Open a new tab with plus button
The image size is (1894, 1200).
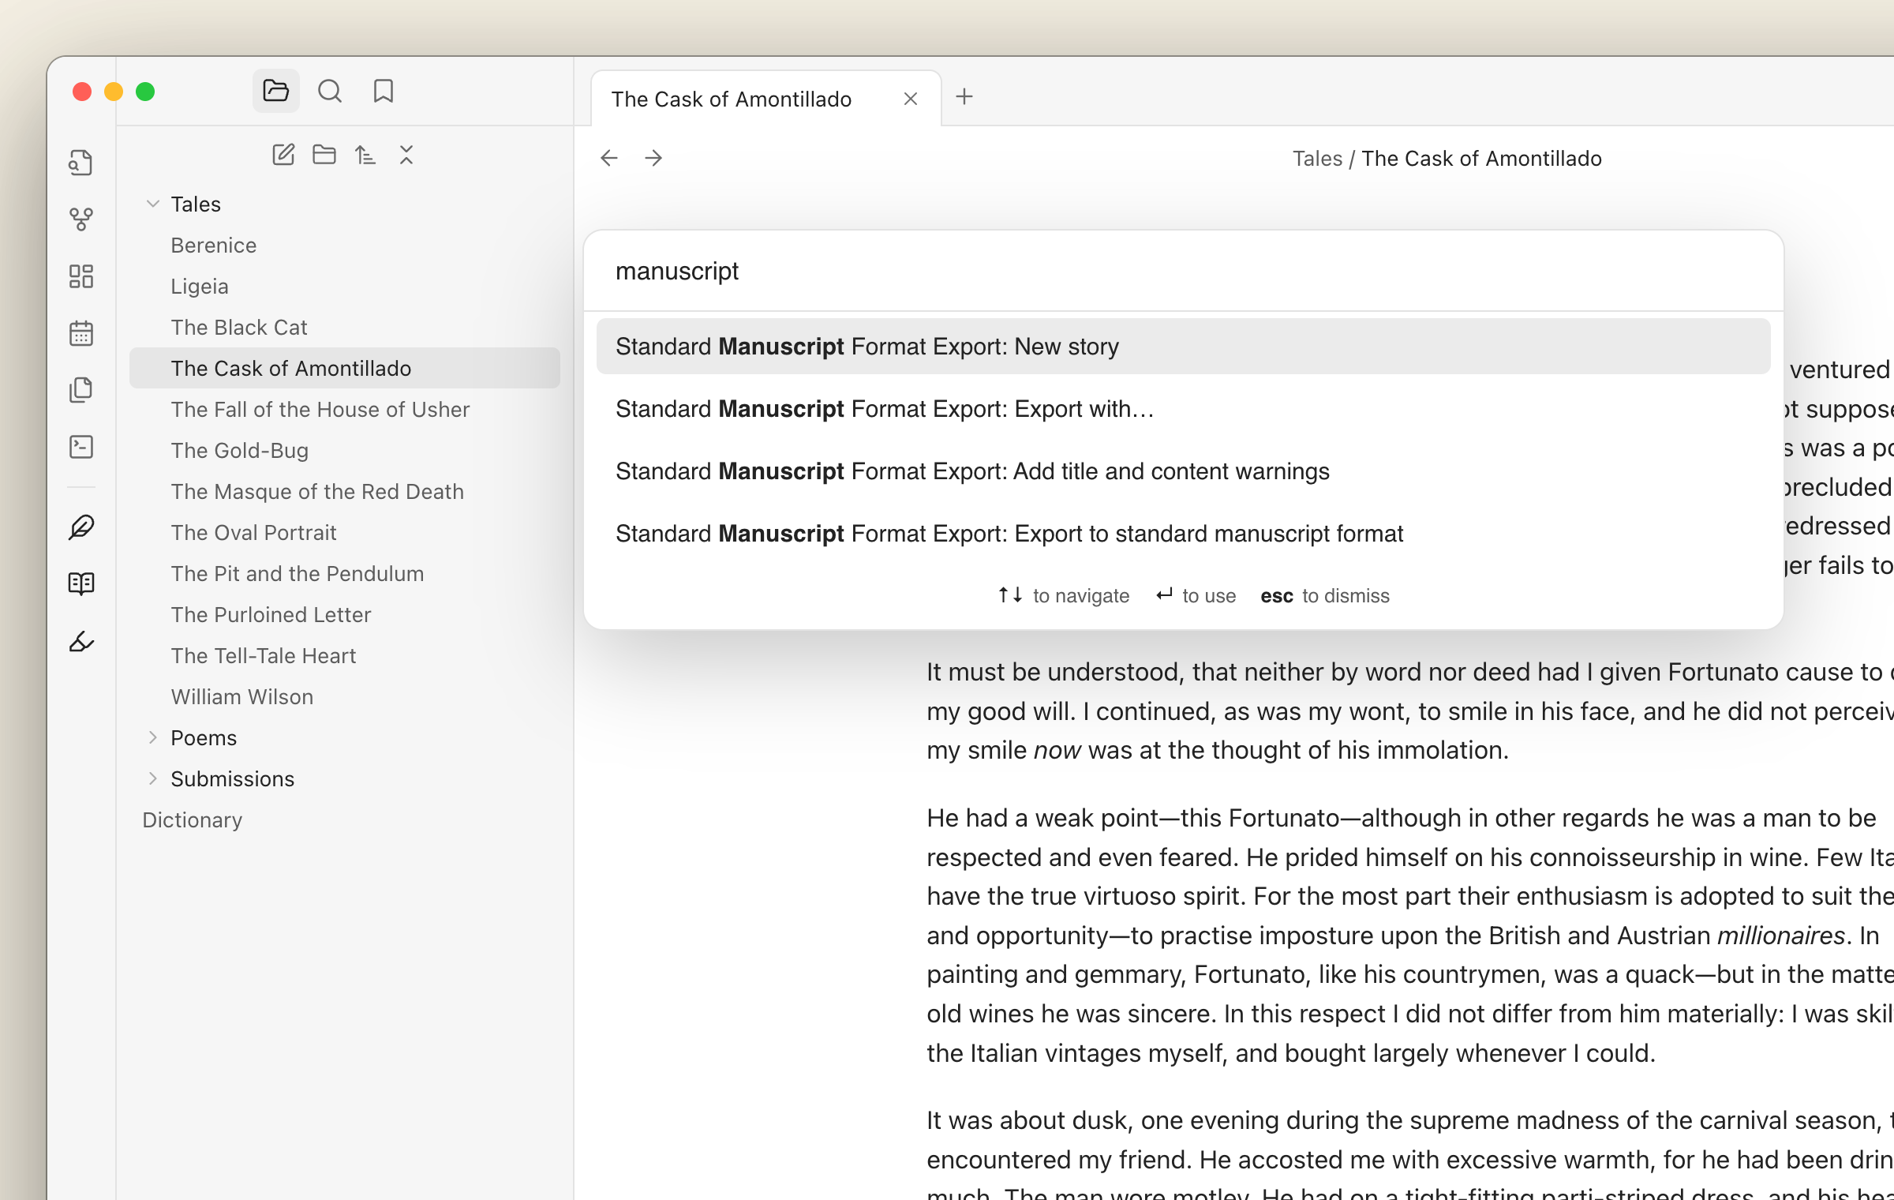(964, 97)
